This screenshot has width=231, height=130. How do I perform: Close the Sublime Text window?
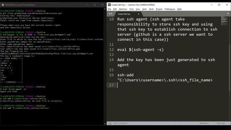coord(227,5)
